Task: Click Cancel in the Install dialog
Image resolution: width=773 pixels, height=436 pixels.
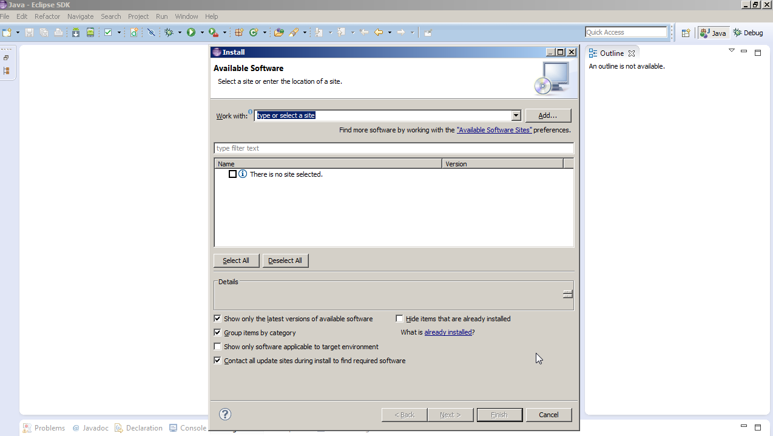Action: point(549,415)
